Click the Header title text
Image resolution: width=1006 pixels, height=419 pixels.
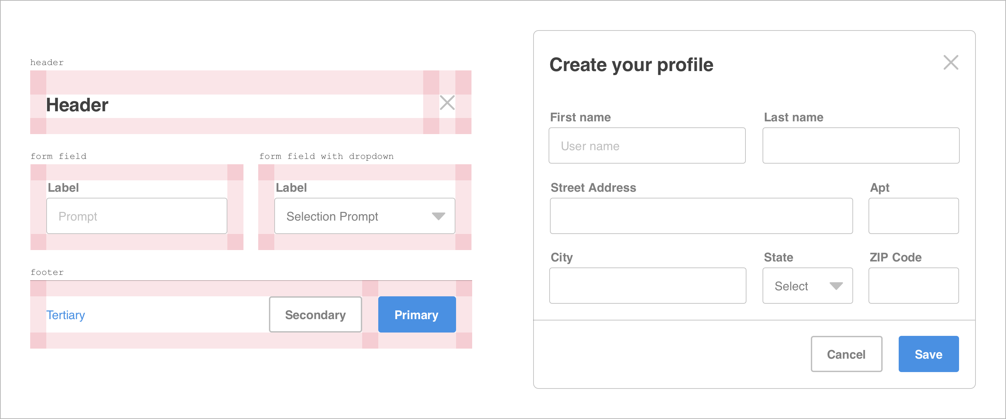(x=77, y=105)
